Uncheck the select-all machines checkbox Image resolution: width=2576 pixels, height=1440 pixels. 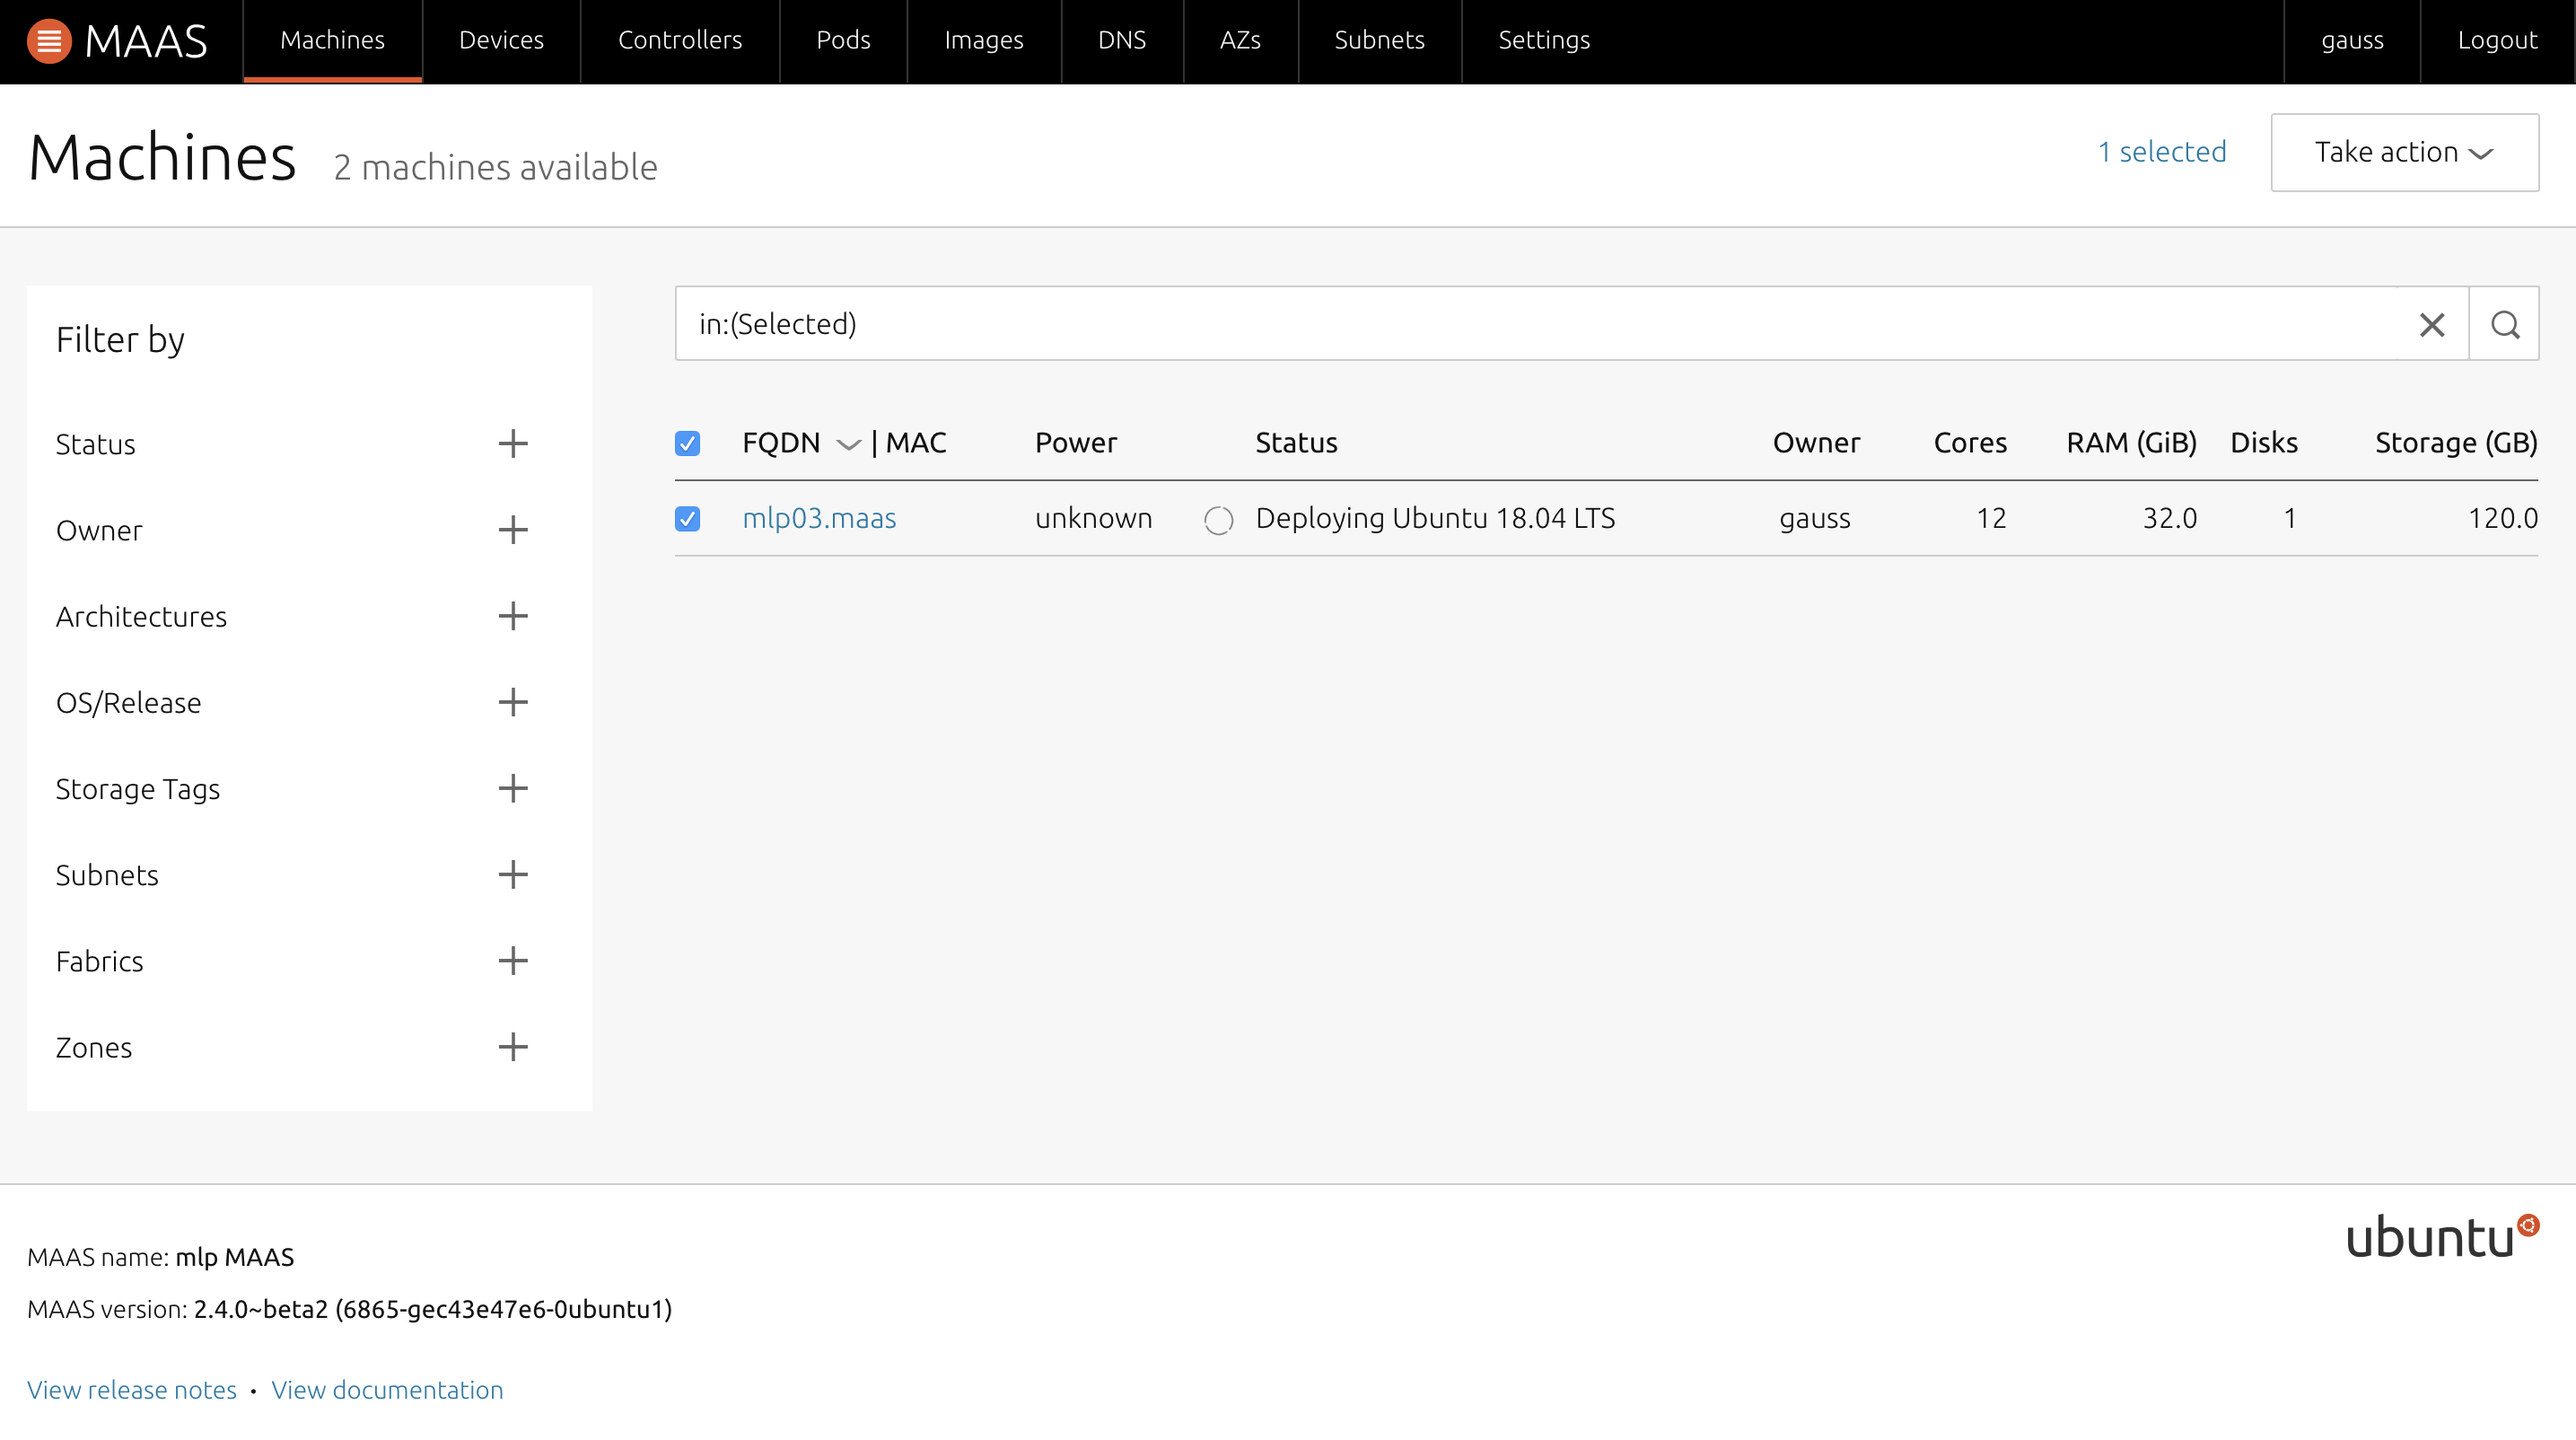click(687, 443)
